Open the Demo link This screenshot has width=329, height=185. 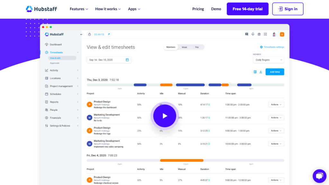pos(216,9)
